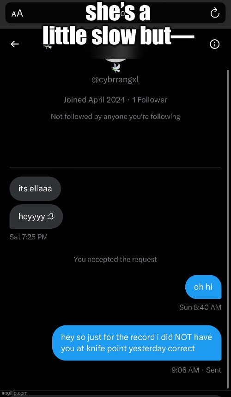This screenshot has height=397, width=231.
Task: Tap the dove emoji below avatar
Action: (115, 68)
